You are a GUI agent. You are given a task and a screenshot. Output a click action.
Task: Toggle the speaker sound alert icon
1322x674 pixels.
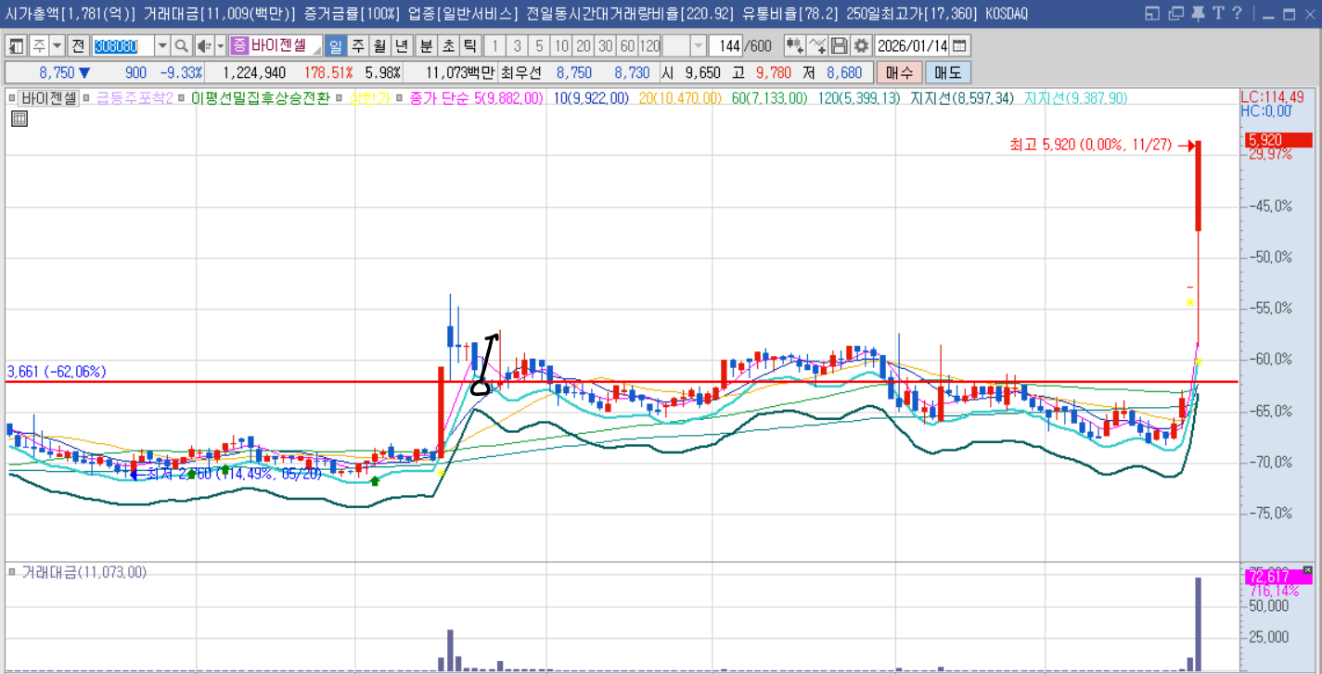(x=205, y=45)
